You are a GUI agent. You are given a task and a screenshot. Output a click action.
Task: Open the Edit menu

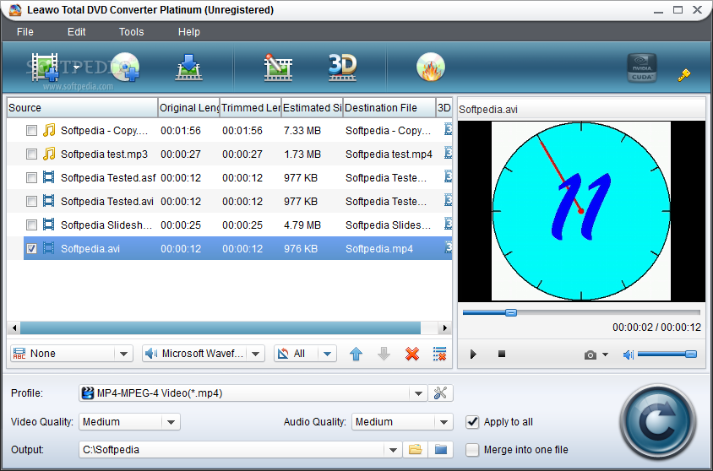76,32
